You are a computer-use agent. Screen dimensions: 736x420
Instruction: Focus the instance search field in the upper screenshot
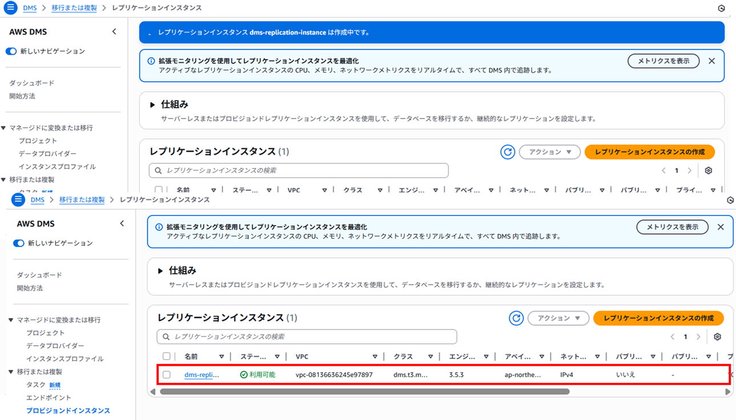tap(298, 170)
